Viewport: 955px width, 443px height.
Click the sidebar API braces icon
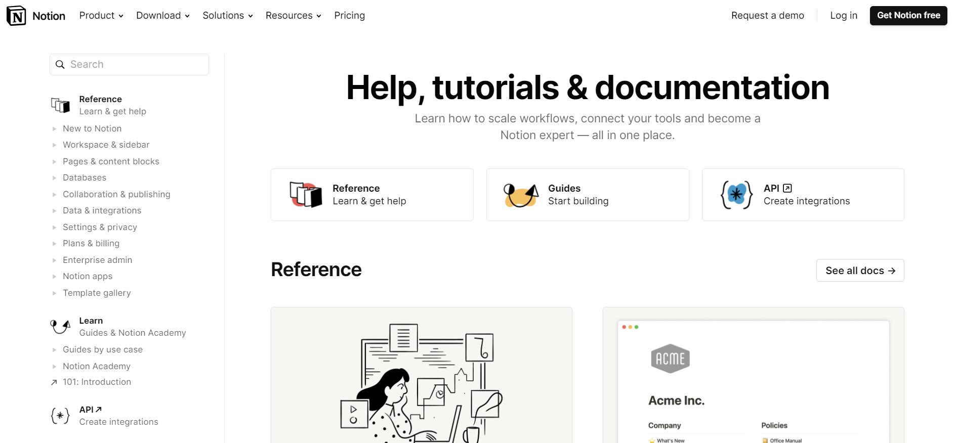click(60, 416)
